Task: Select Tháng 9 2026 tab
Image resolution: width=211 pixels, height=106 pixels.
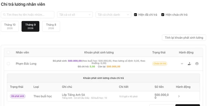Action: pyautogui.click(x=30, y=27)
